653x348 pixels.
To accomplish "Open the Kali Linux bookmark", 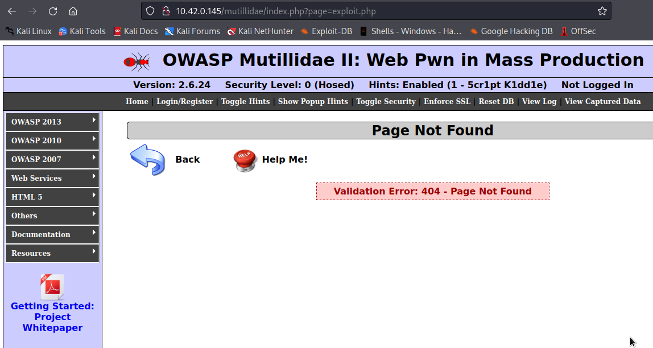I will tap(28, 31).
